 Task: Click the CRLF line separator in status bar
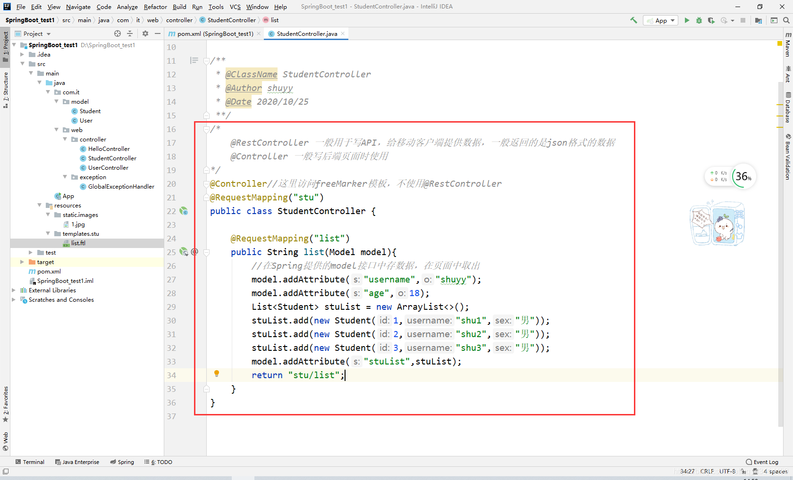707,472
